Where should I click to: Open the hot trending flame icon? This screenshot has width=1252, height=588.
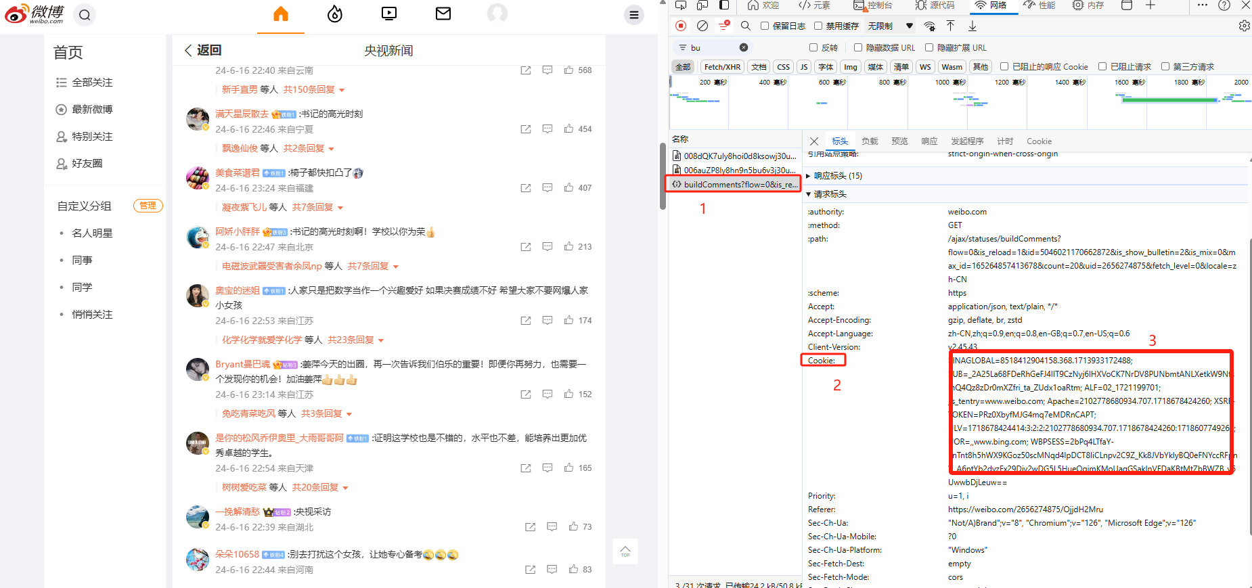point(335,14)
